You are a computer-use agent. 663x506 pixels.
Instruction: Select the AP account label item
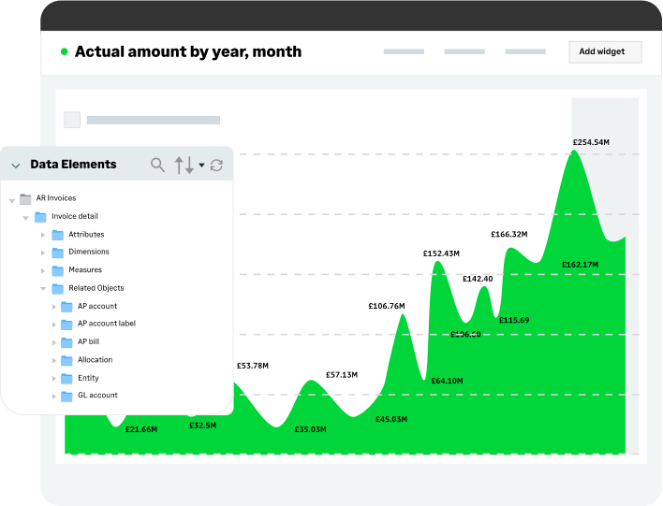[106, 324]
